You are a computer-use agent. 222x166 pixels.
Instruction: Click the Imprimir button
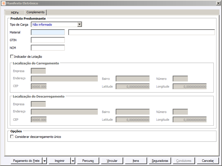pyautogui.click(x=60, y=161)
